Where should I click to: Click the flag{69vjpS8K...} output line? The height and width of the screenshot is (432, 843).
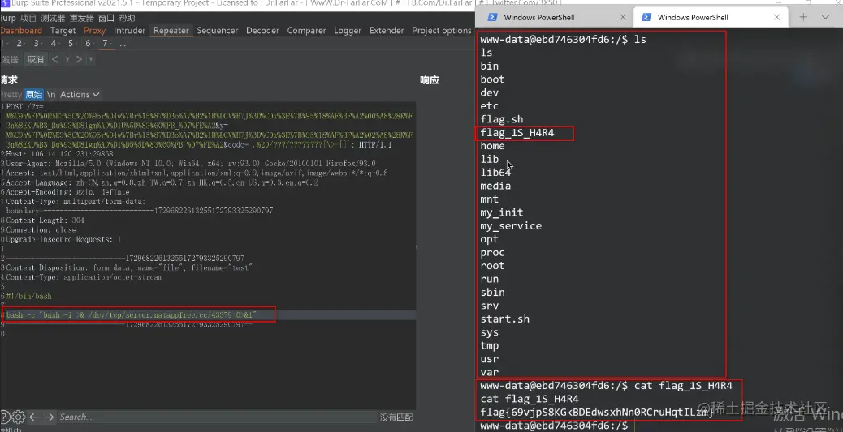597,413
